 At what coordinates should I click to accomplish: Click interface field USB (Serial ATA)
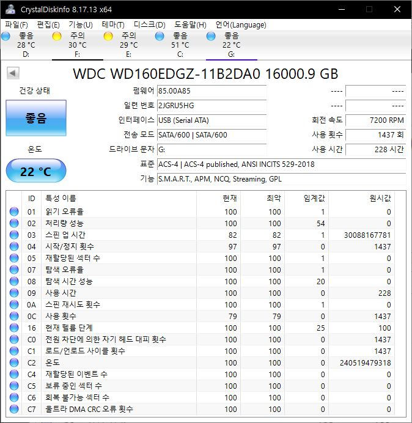[212, 120]
